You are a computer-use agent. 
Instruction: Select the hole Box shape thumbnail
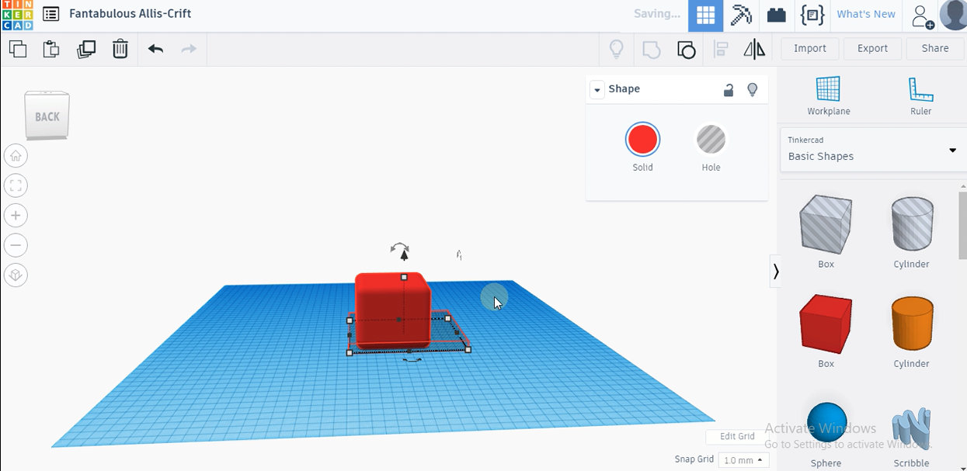[826, 224]
